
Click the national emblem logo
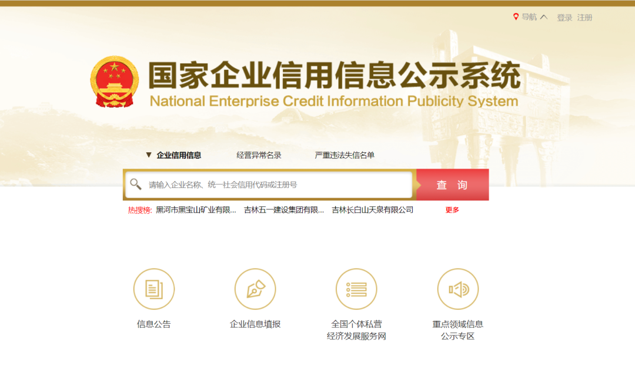pyautogui.click(x=115, y=82)
